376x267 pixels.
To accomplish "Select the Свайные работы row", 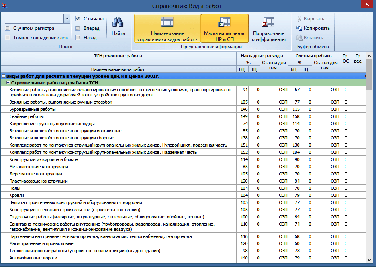I will (183, 116).
